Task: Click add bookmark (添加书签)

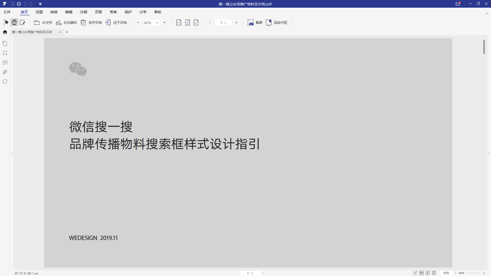Action: point(277,23)
